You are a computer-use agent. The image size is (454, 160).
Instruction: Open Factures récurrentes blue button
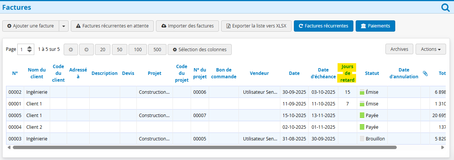(x=324, y=26)
